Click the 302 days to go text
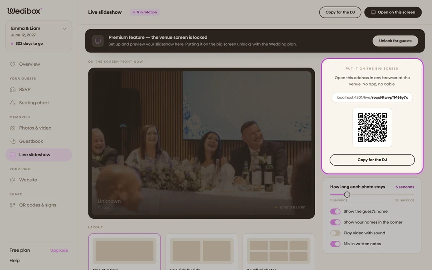Image resolution: width=432 pixels, height=270 pixels. [x=29, y=44]
